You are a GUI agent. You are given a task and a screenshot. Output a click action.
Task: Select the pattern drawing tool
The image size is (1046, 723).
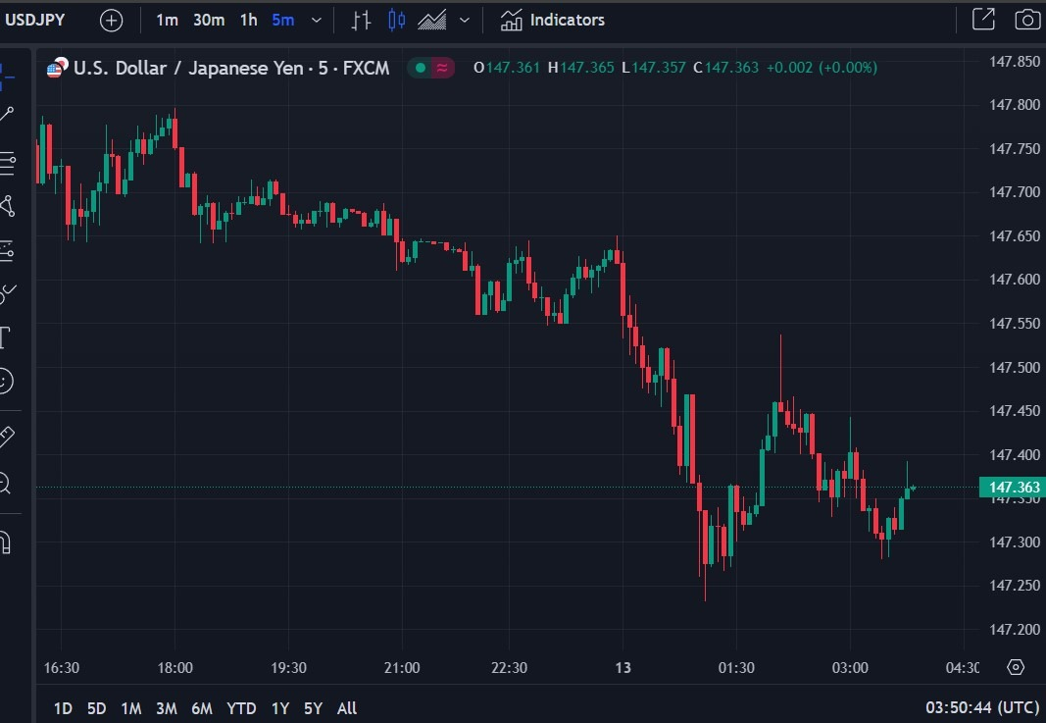click(x=7, y=206)
